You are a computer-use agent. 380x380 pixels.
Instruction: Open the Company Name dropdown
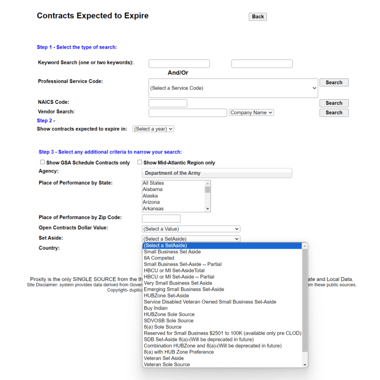point(251,112)
